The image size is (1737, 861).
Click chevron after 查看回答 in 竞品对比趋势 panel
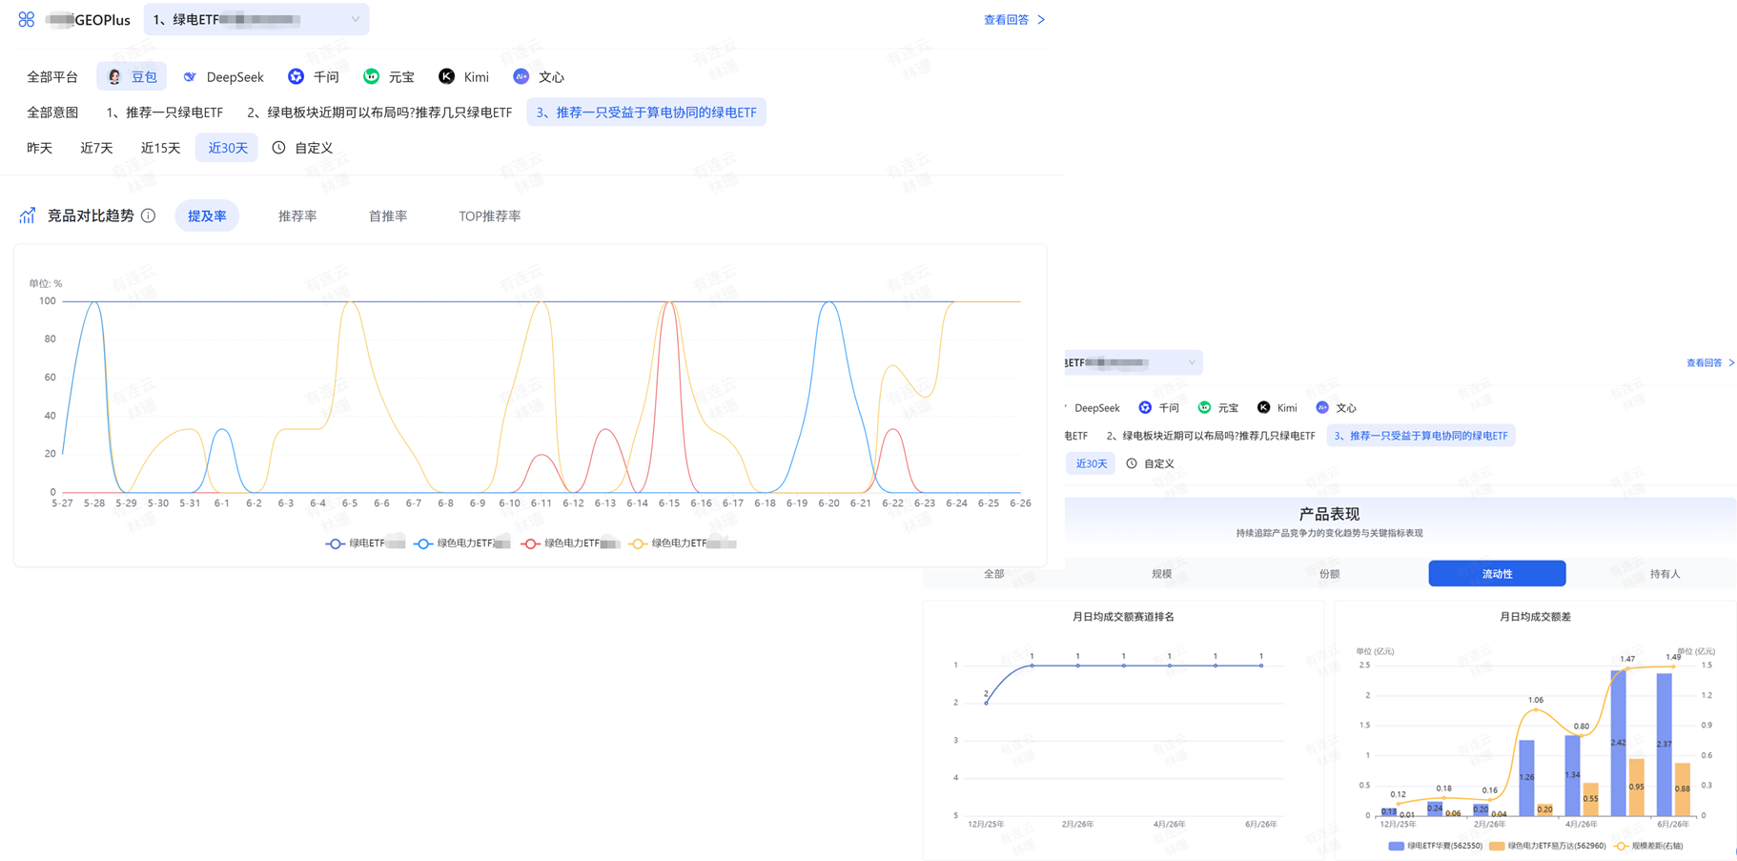tap(1041, 19)
